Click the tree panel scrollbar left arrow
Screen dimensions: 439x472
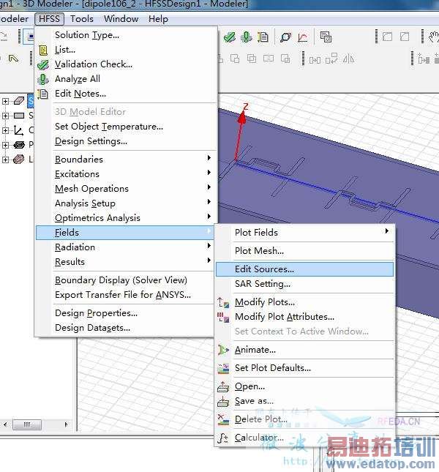tap(5, 424)
